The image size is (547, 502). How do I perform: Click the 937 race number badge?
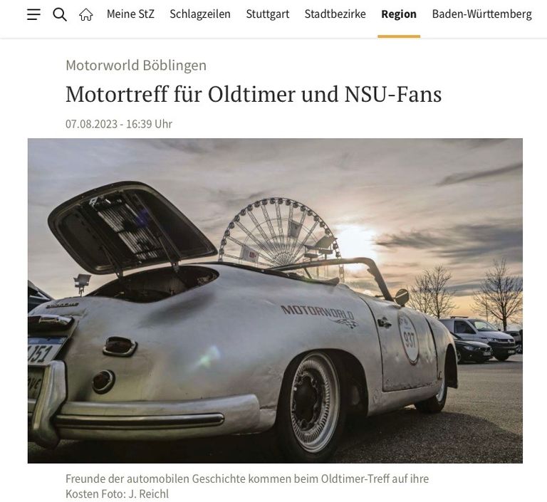coord(409,339)
